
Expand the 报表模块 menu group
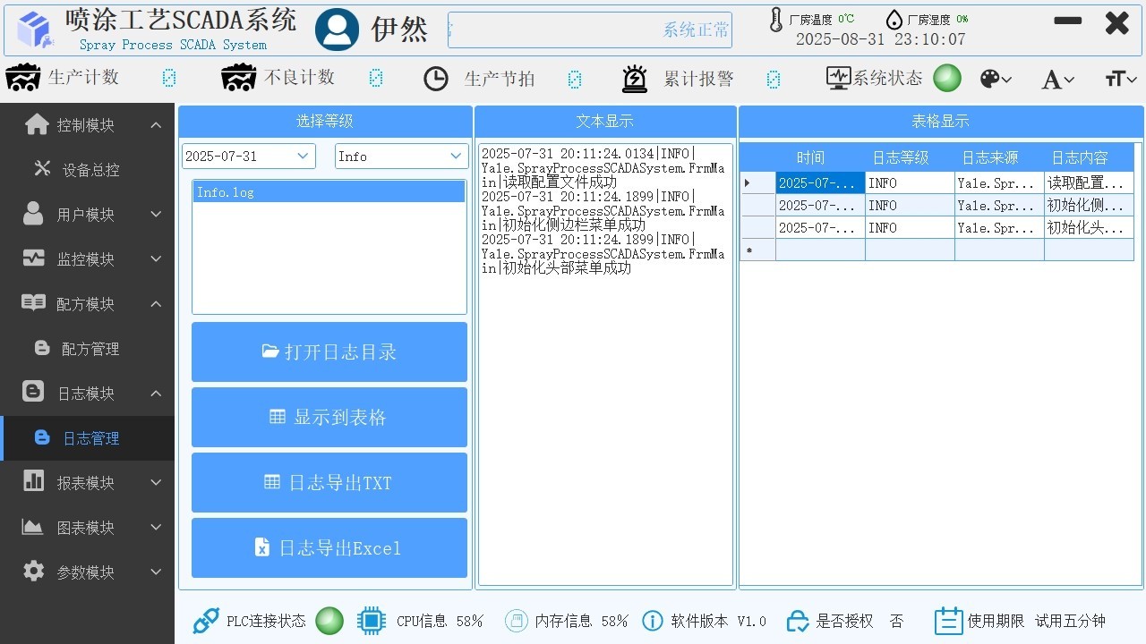tap(156, 483)
